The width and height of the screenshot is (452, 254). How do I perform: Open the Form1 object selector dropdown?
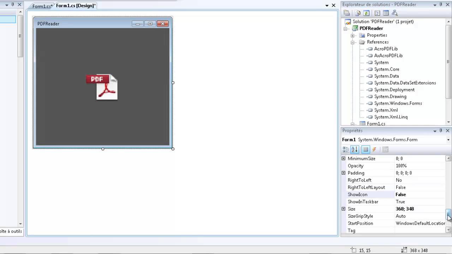pyautogui.click(x=448, y=140)
